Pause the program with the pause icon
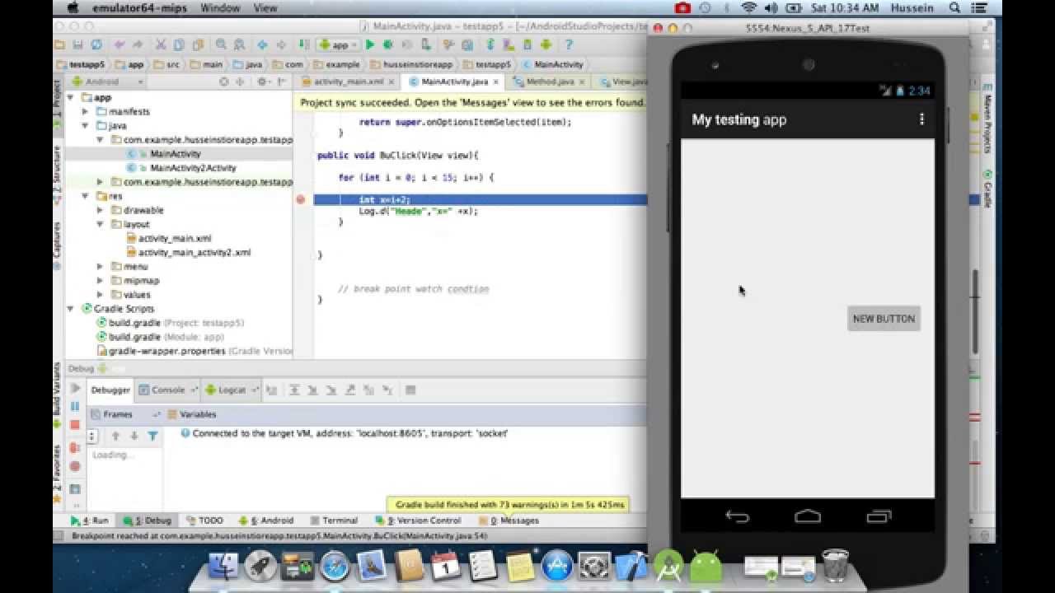 (x=75, y=405)
